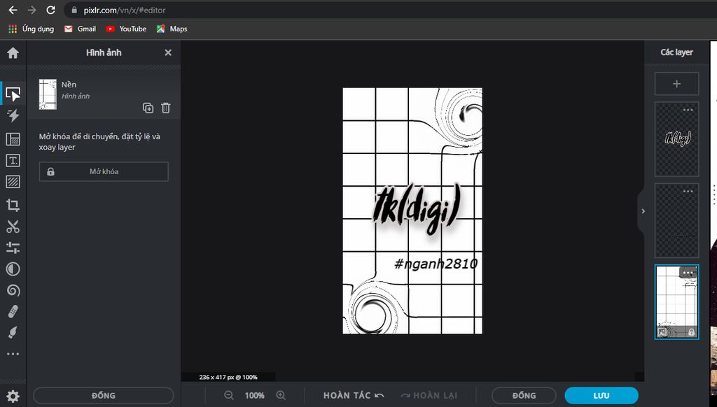717x407 pixels.
Task: Click the browser back arrow
Action: click(x=13, y=10)
